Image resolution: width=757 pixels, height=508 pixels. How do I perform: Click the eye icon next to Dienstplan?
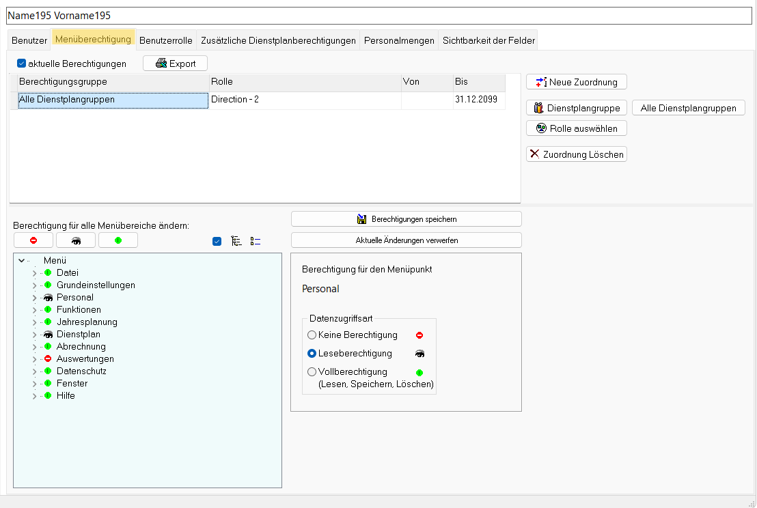coord(48,334)
